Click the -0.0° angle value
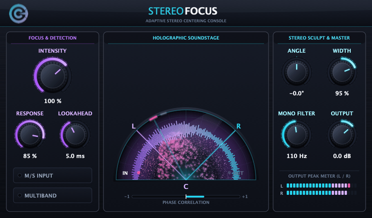Viewport: 372px width, 218px height. click(297, 93)
